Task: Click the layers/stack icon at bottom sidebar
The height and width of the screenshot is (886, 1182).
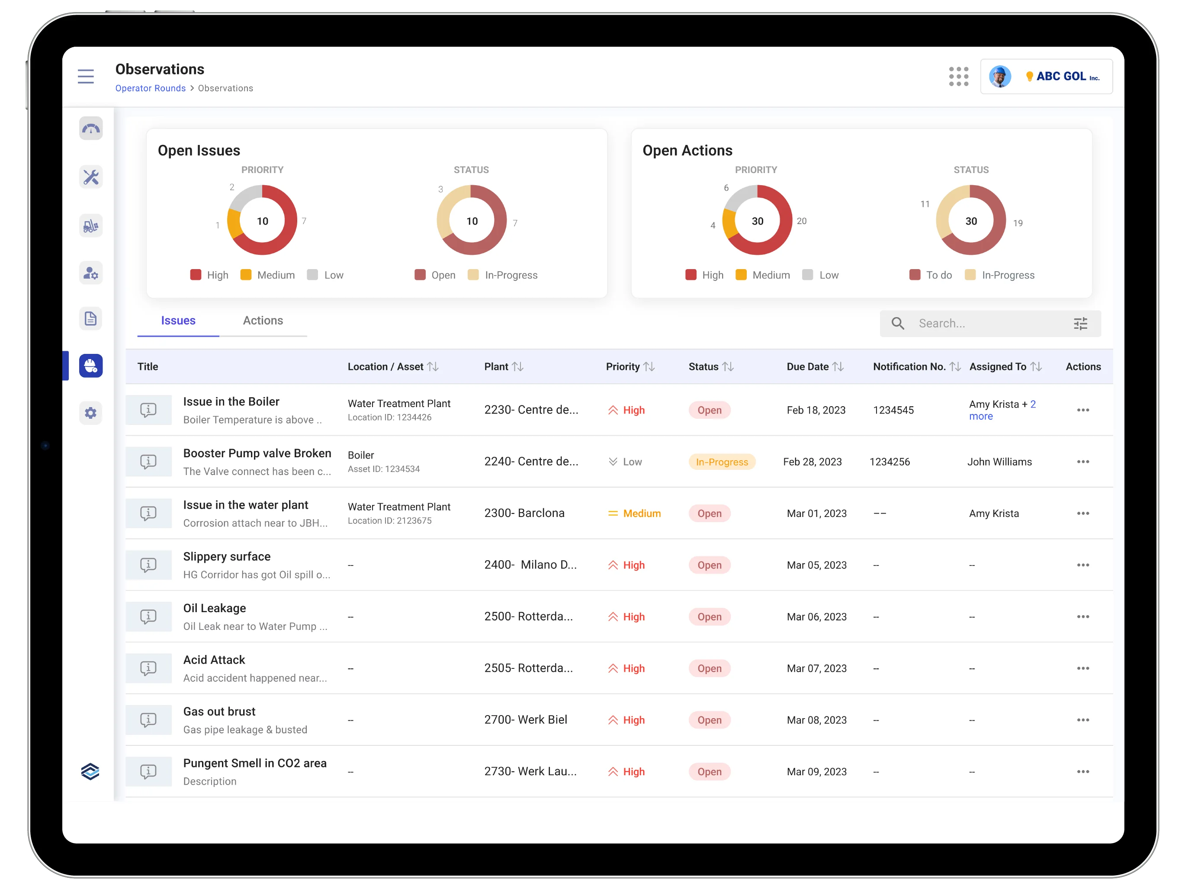Action: [x=90, y=770]
